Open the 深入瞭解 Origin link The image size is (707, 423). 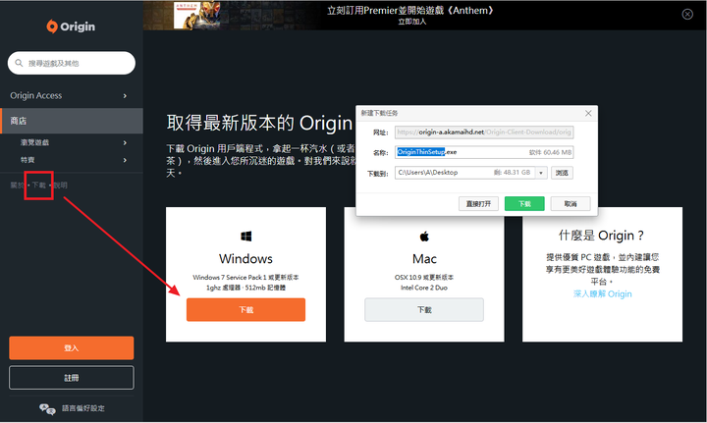pyautogui.click(x=602, y=294)
